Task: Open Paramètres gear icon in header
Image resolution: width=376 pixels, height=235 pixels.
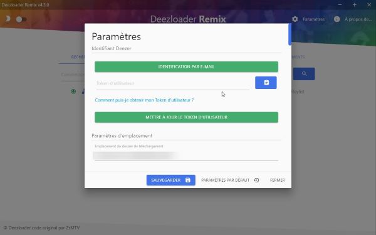Action: click(x=295, y=19)
